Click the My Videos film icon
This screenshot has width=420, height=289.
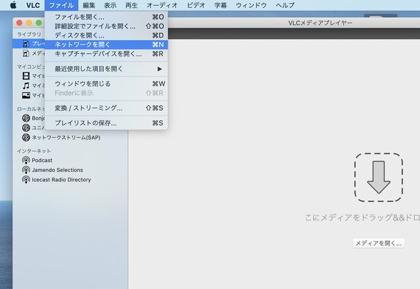coord(26,76)
